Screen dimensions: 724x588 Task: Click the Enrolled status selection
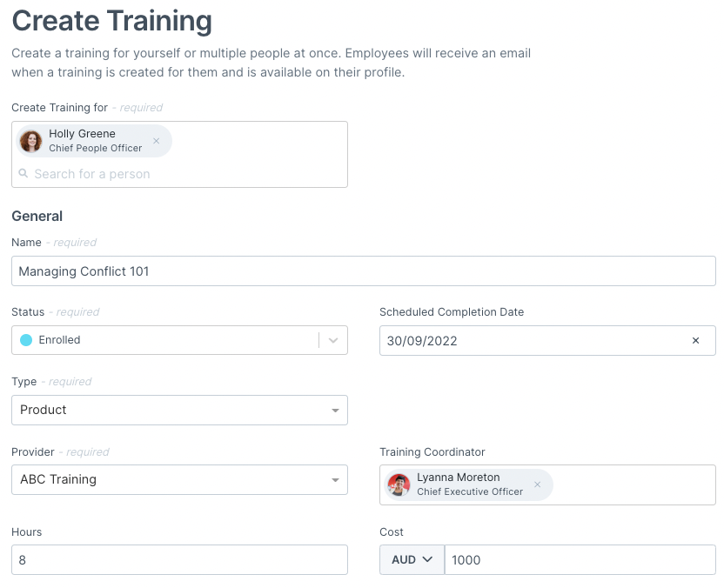point(165,340)
